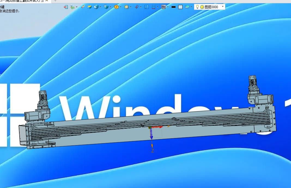
Task: Open the dropdown arrow beside the green scene icon
Action: click(x=77, y=7)
